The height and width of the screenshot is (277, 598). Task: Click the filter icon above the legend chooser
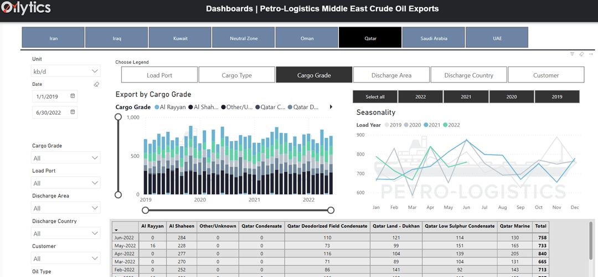pos(572,54)
